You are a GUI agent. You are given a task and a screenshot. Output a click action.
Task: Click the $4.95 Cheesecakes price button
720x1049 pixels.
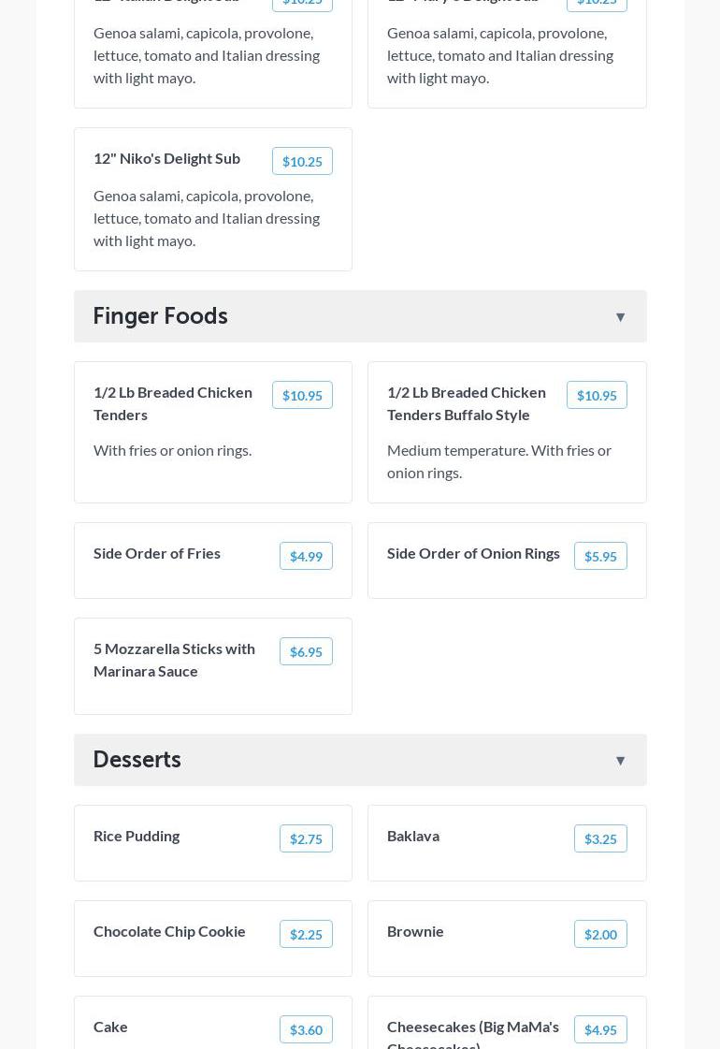coord(599,1030)
